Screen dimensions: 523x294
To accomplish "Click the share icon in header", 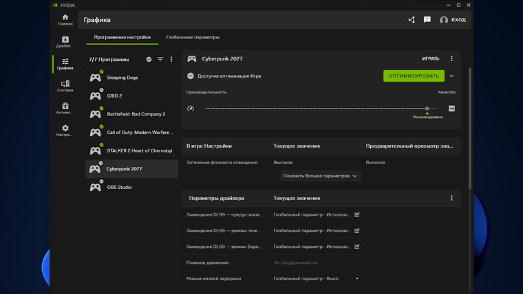I will click(412, 20).
